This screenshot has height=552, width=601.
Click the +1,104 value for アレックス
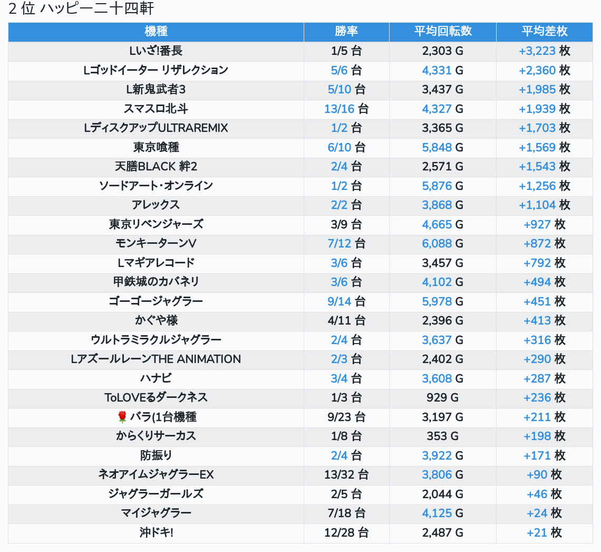tap(537, 205)
